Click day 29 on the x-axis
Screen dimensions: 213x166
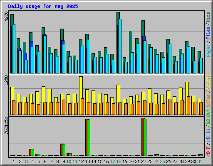187,161
